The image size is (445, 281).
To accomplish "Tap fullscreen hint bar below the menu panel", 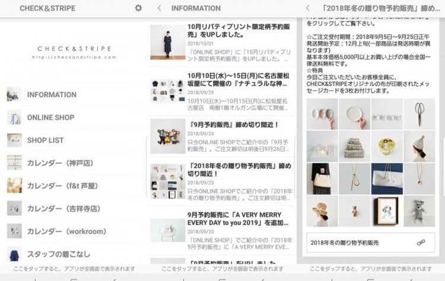I will (x=74, y=269).
